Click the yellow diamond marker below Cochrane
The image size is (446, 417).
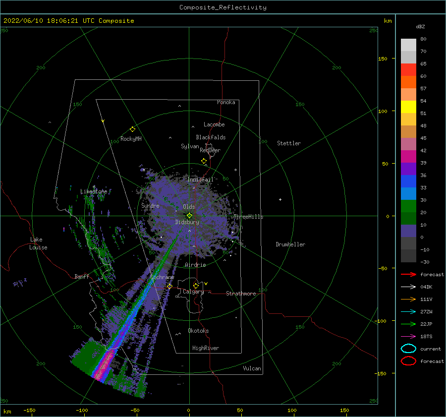(169, 286)
